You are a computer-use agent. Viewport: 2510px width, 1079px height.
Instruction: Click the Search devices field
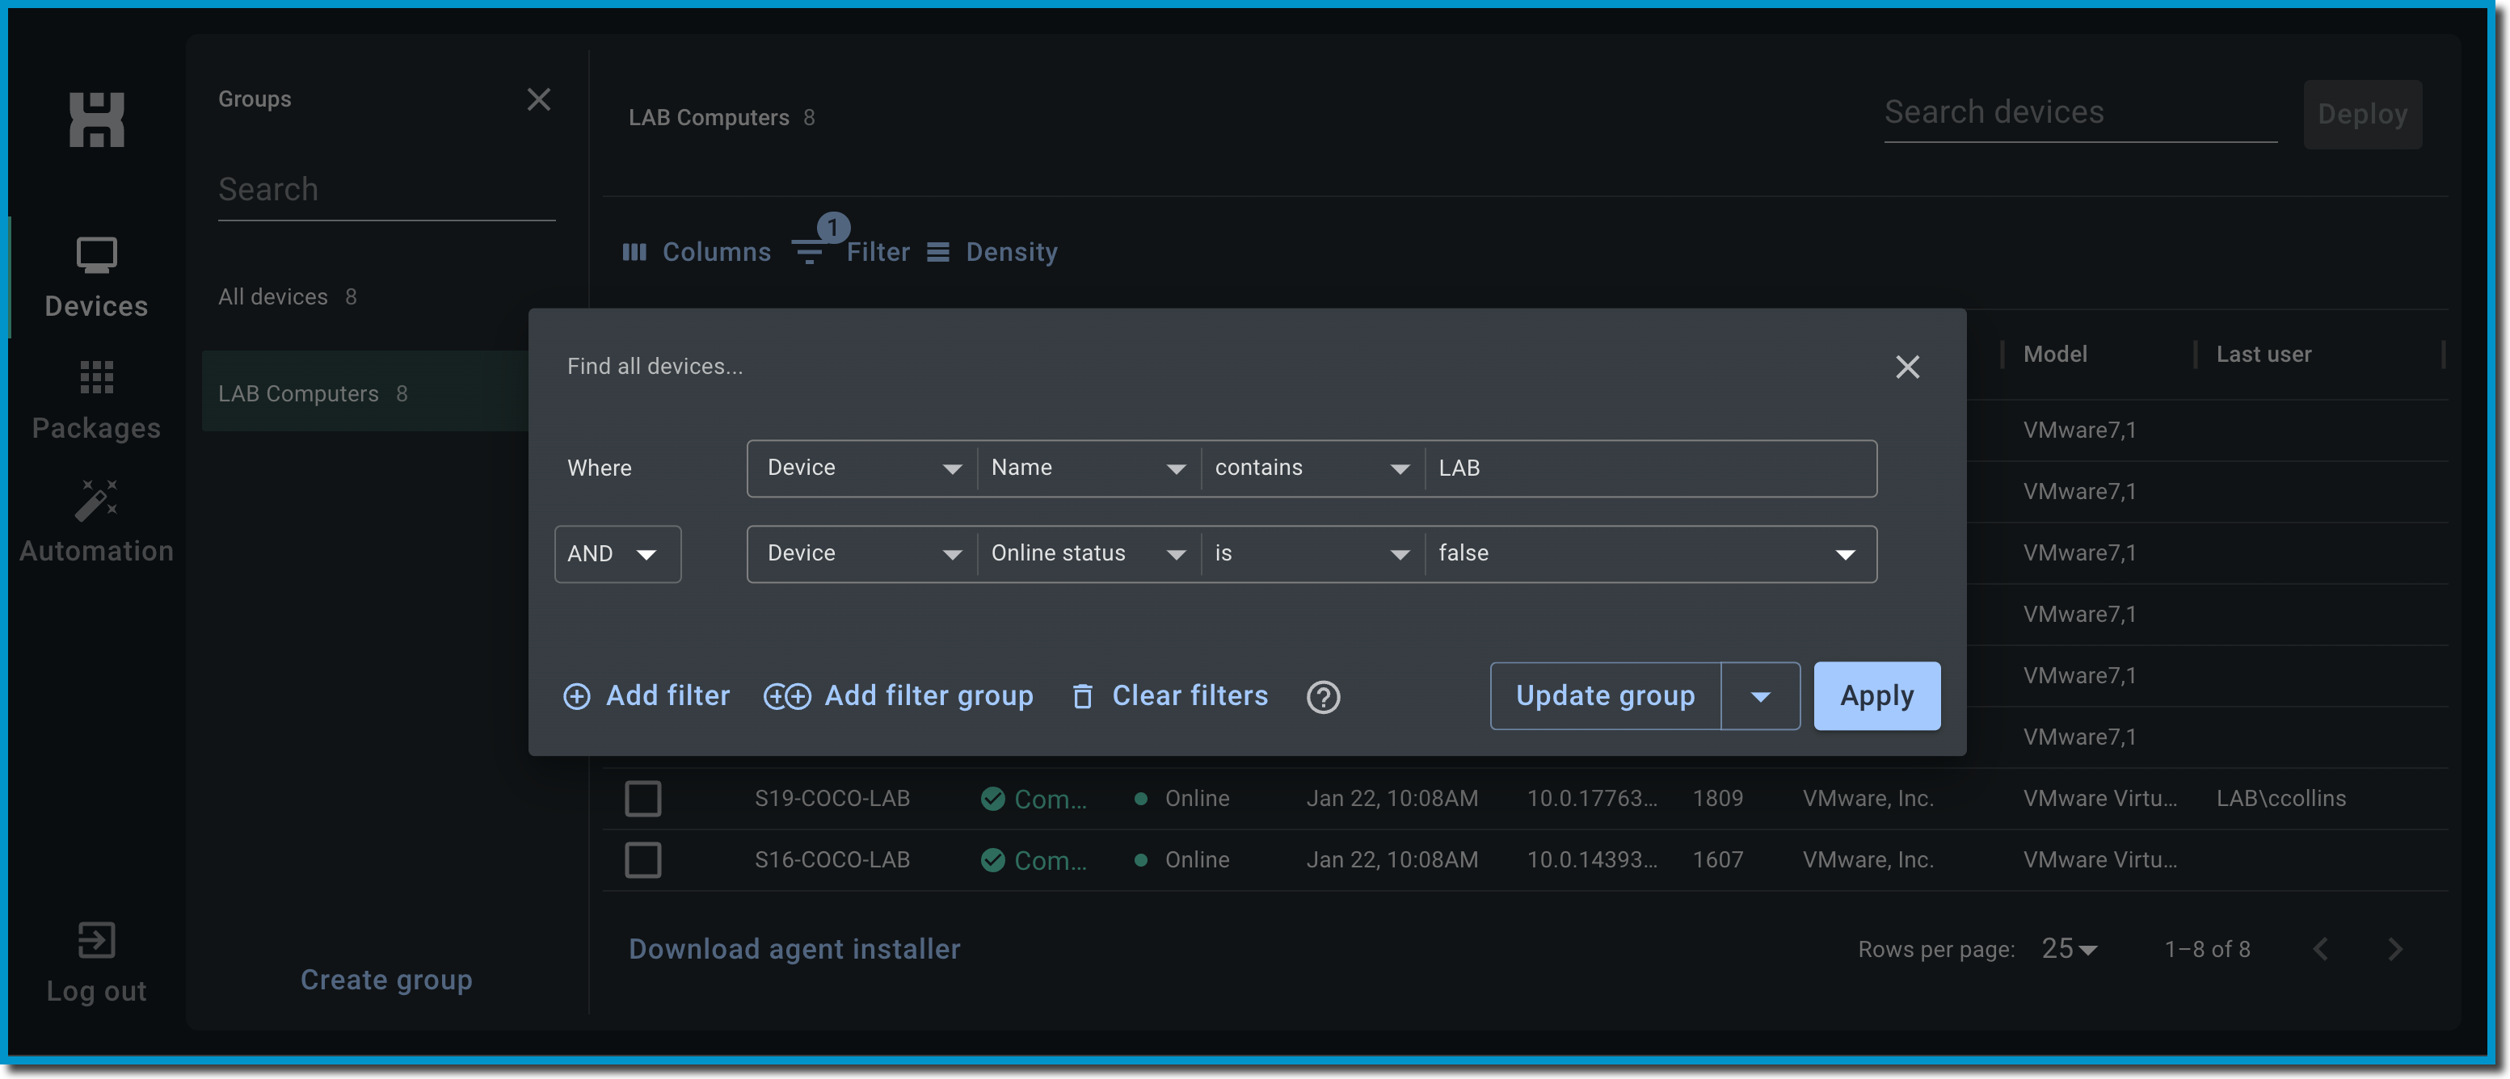pos(2080,113)
